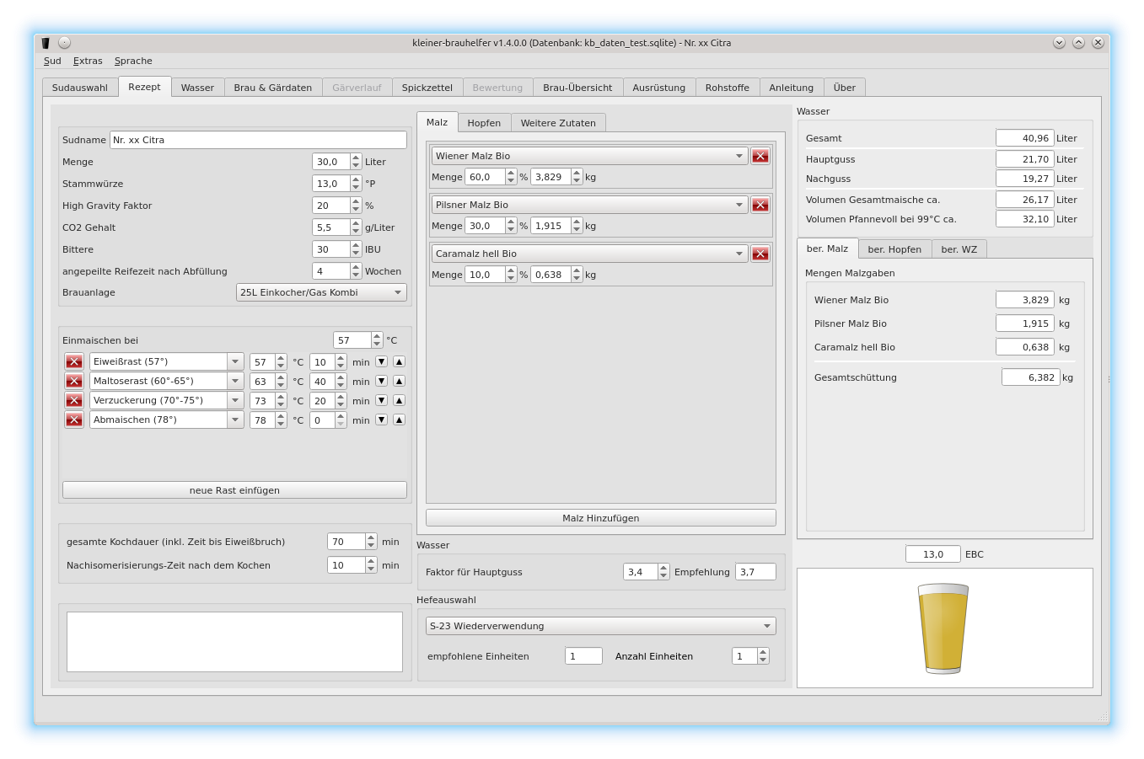This screenshot has width=1144, height=759.
Task: Open the Extras menu
Action: pos(88,61)
